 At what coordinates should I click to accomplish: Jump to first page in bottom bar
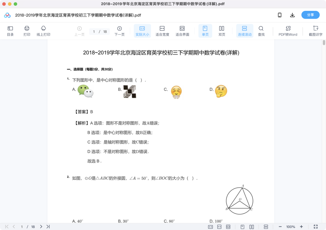pyautogui.click(x=7, y=227)
